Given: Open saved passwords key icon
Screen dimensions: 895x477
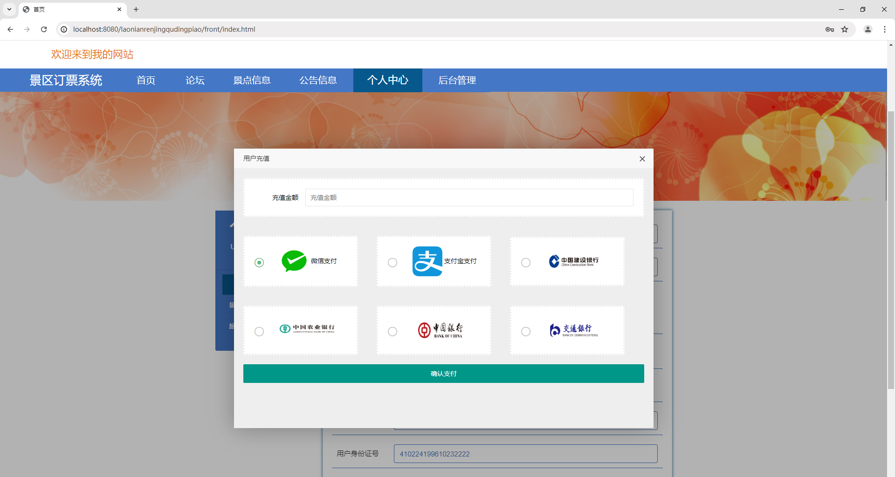Looking at the screenshot, I should [x=830, y=29].
